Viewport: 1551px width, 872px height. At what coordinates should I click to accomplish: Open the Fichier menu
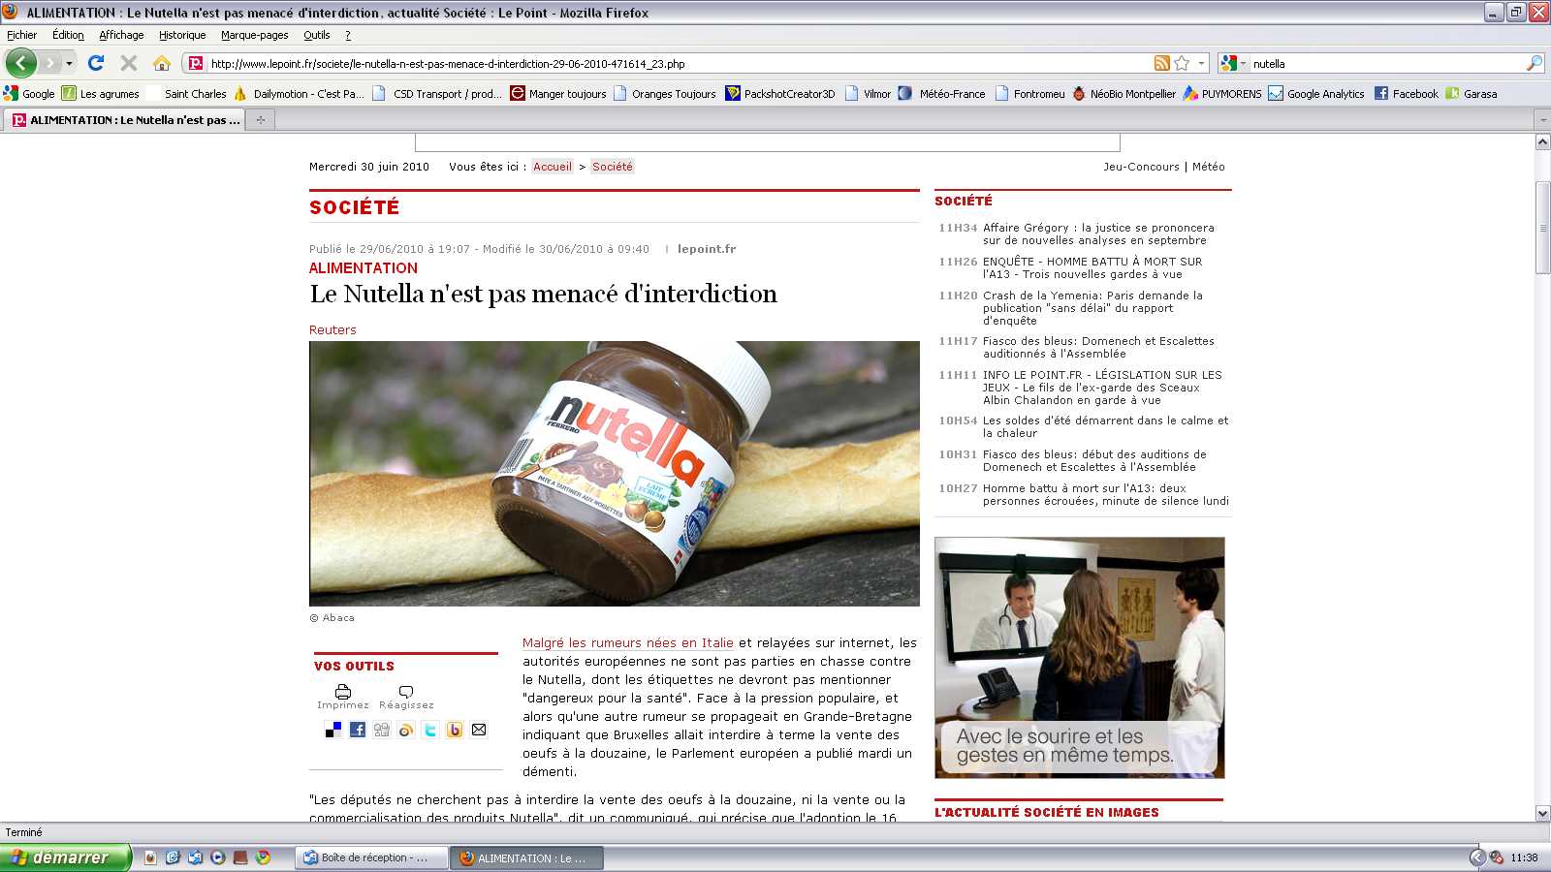(x=22, y=35)
